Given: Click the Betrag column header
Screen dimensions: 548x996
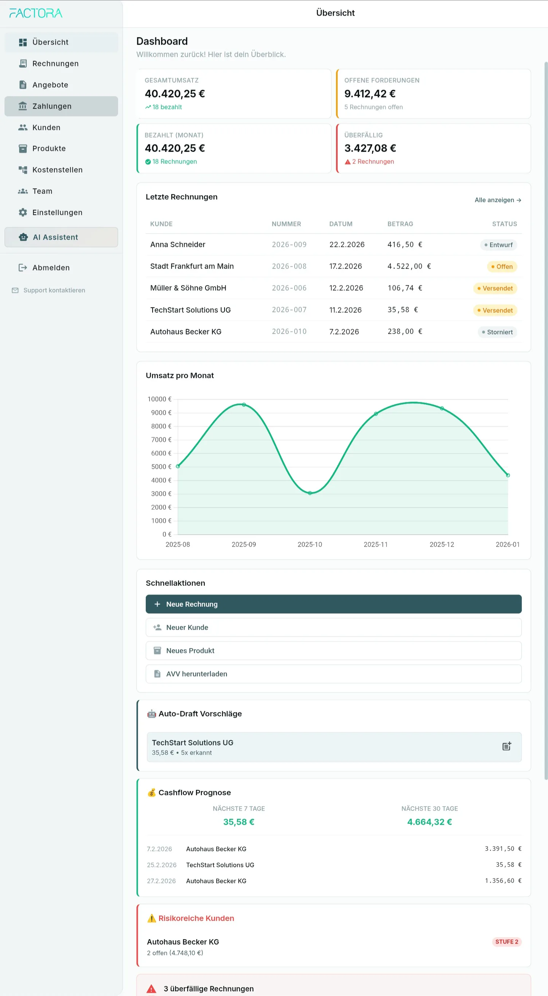Looking at the screenshot, I should [400, 224].
